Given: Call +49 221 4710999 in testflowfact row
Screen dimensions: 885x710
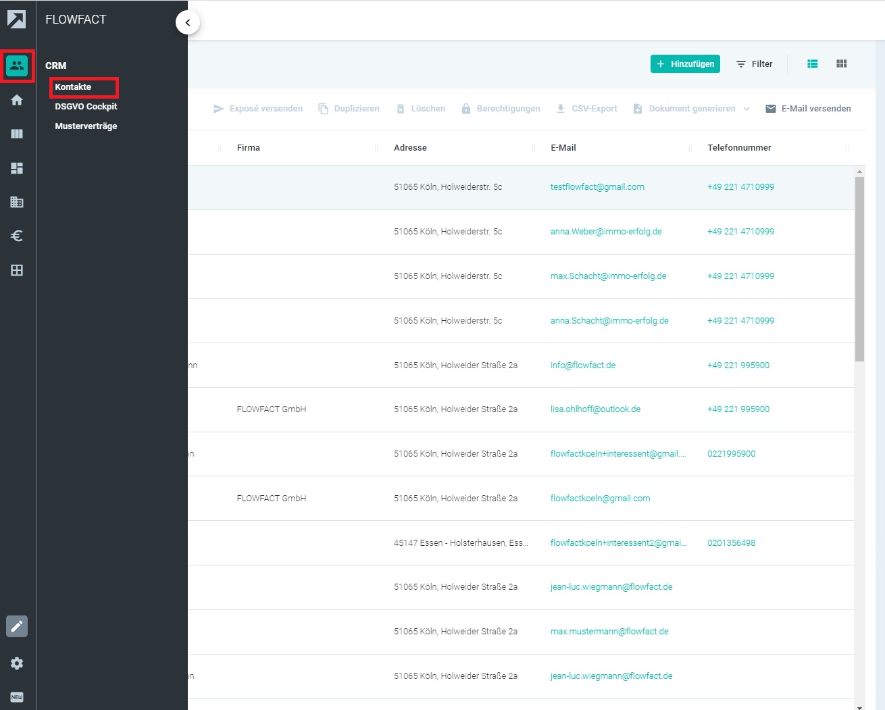Looking at the screenshot, I should [x=740, y=186].
